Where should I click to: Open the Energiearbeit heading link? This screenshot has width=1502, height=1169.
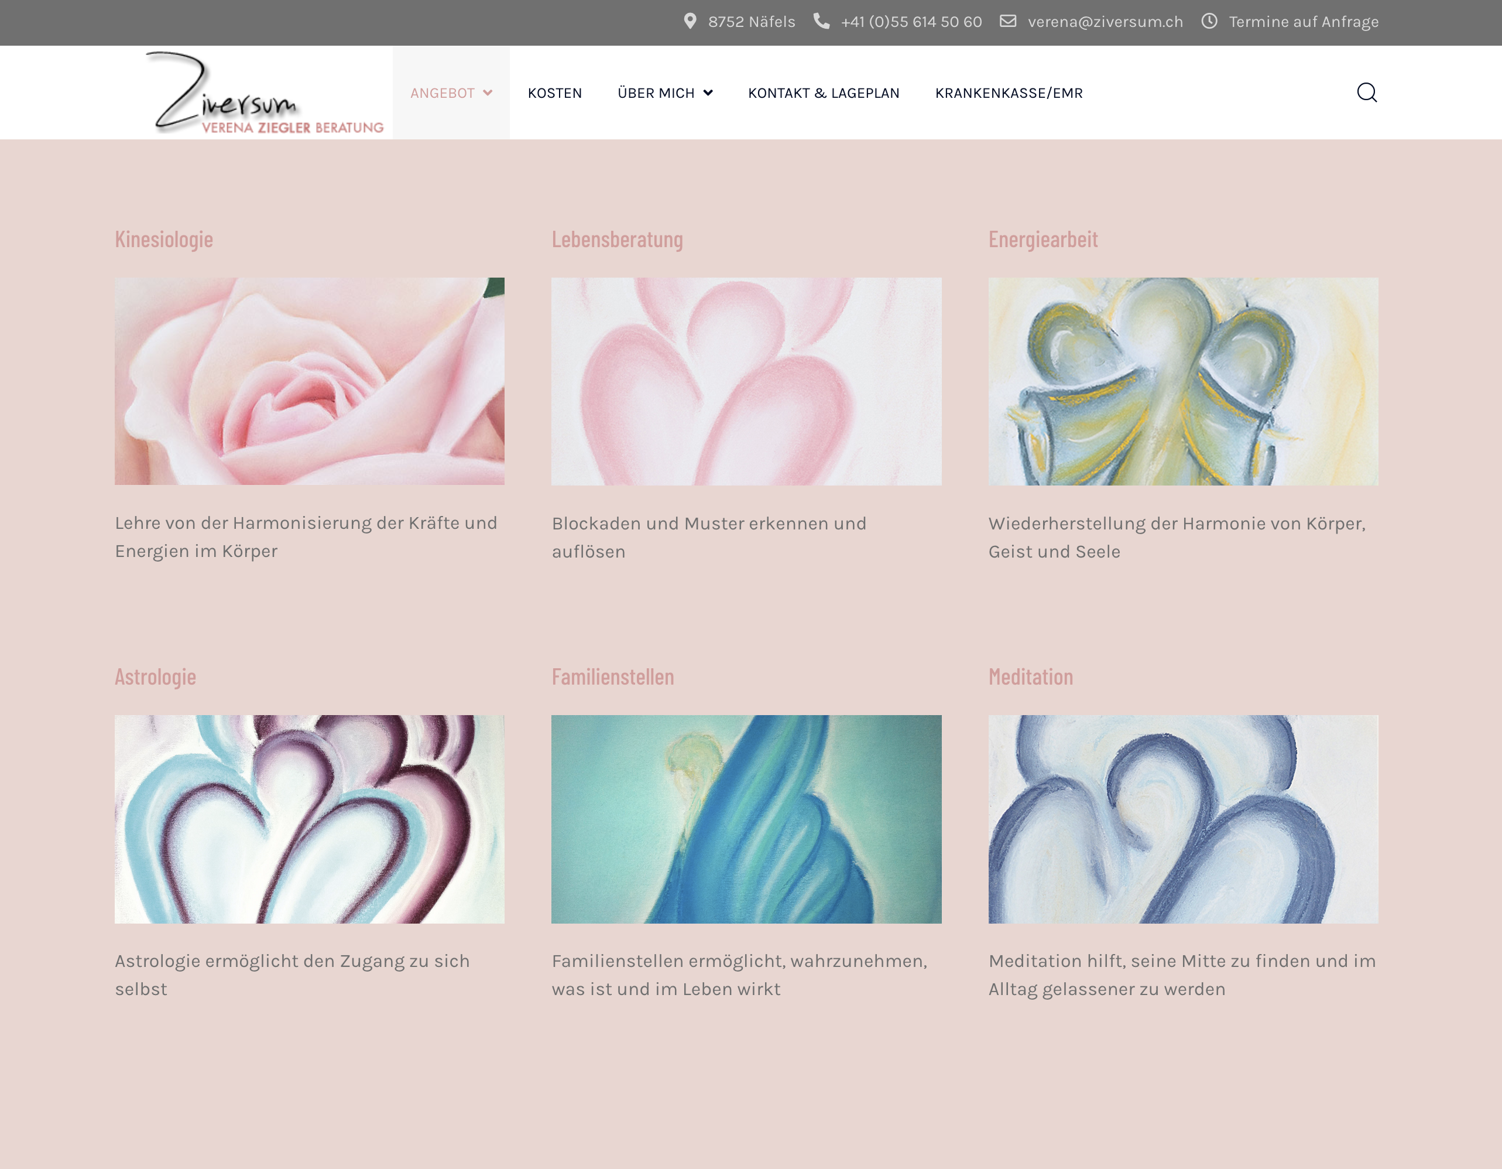pyautogui.click(x=1043, y=240)
